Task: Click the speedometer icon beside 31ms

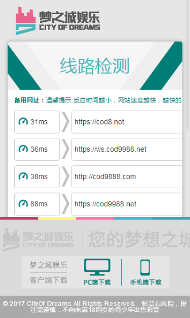Action: [23, 122]
